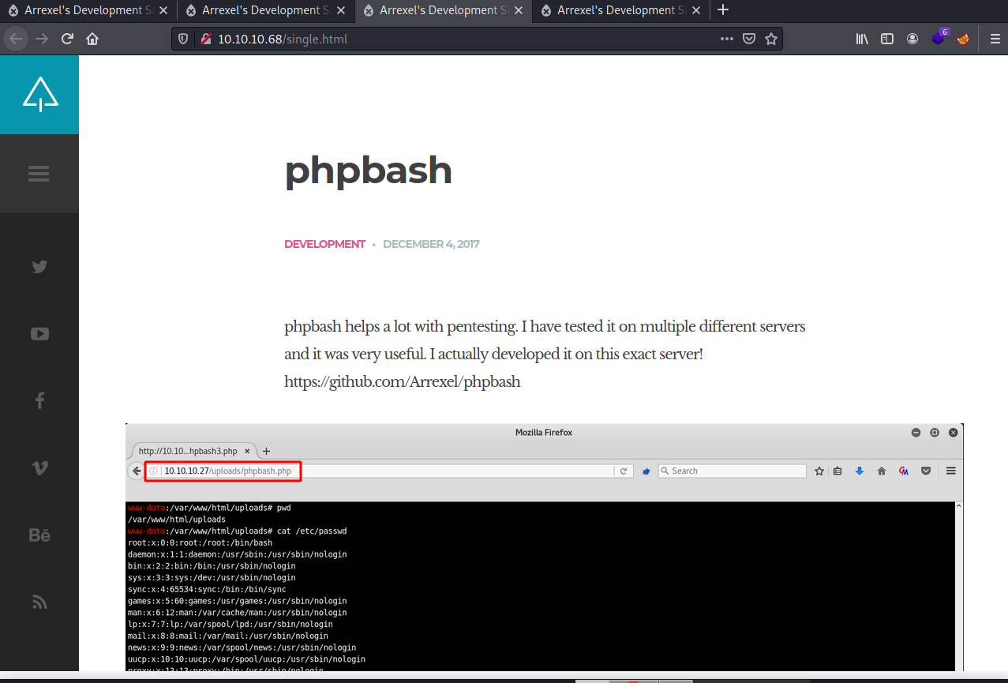Click the phpbash article heading
This screenshot has width=1008, height=683.
click(x=368, y=171)
